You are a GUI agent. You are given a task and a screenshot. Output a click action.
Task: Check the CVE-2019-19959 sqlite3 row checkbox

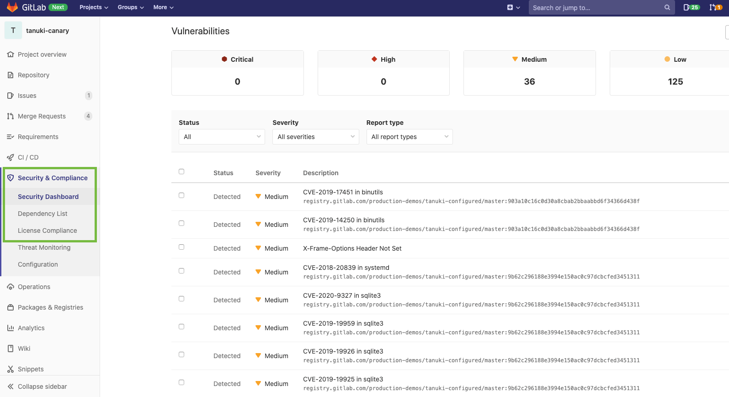(x=181, y=327)
